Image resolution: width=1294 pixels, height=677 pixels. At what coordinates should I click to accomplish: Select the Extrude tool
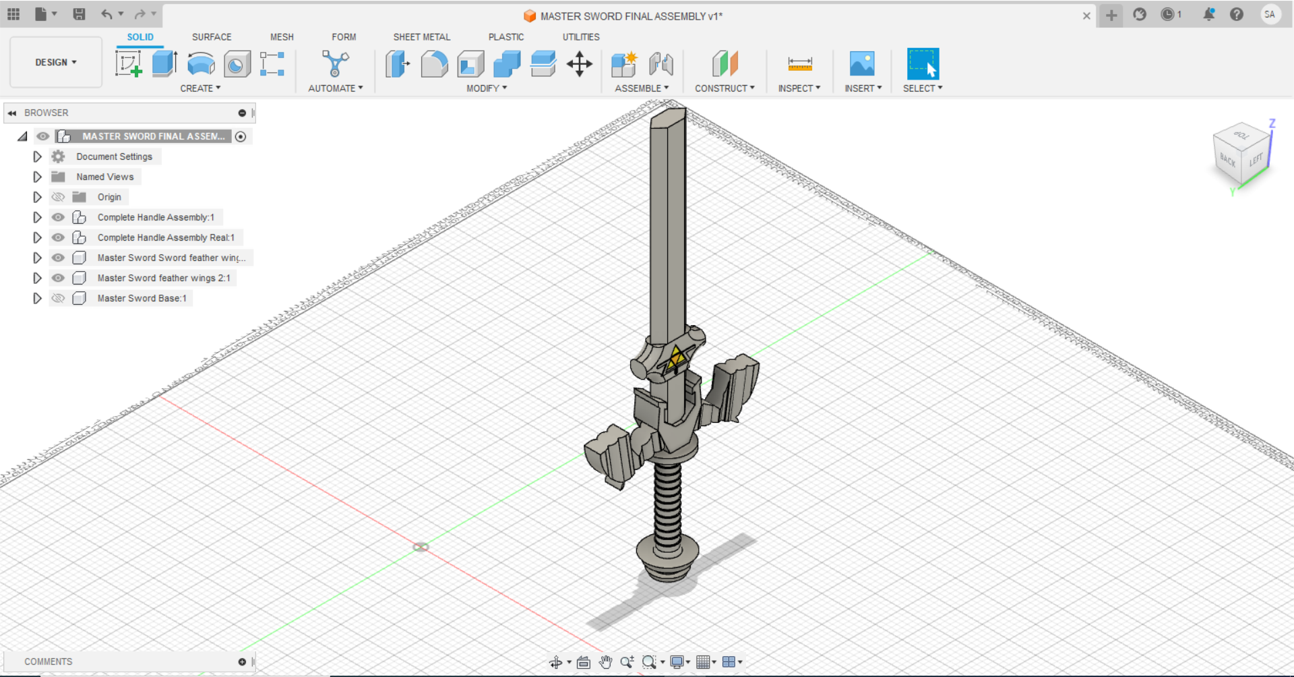164,64
